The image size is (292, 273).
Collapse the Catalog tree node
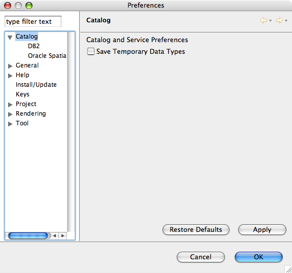[10, 37]
